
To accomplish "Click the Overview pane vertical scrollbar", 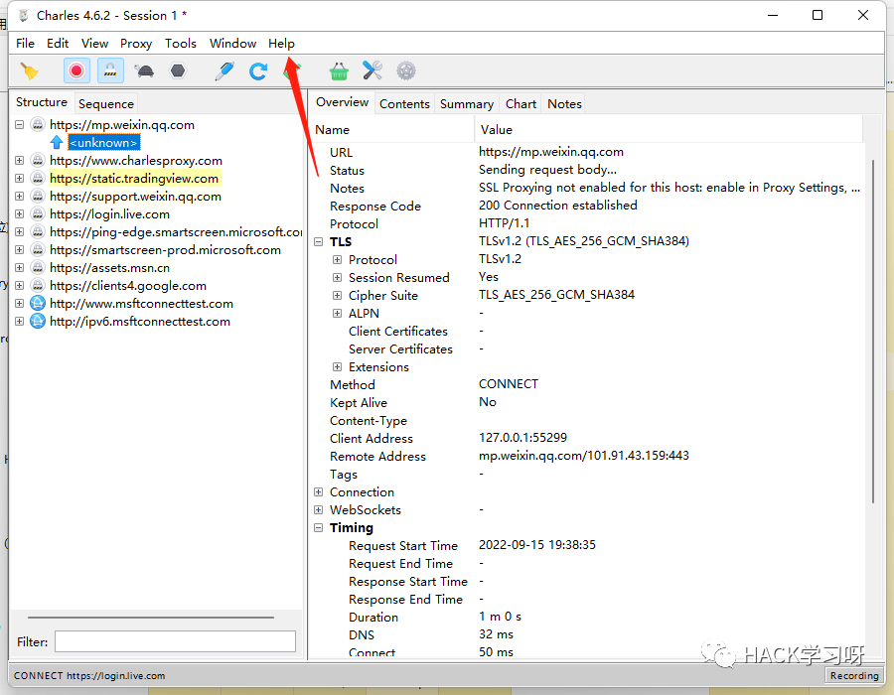I will pos(873,332).
